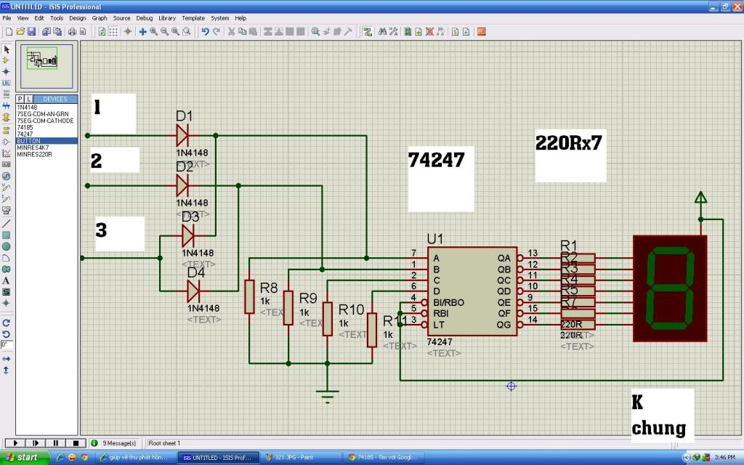Viewport: 744px width, 465px height.
Task: Toggle the grid display icon
Action: point(113,32)
